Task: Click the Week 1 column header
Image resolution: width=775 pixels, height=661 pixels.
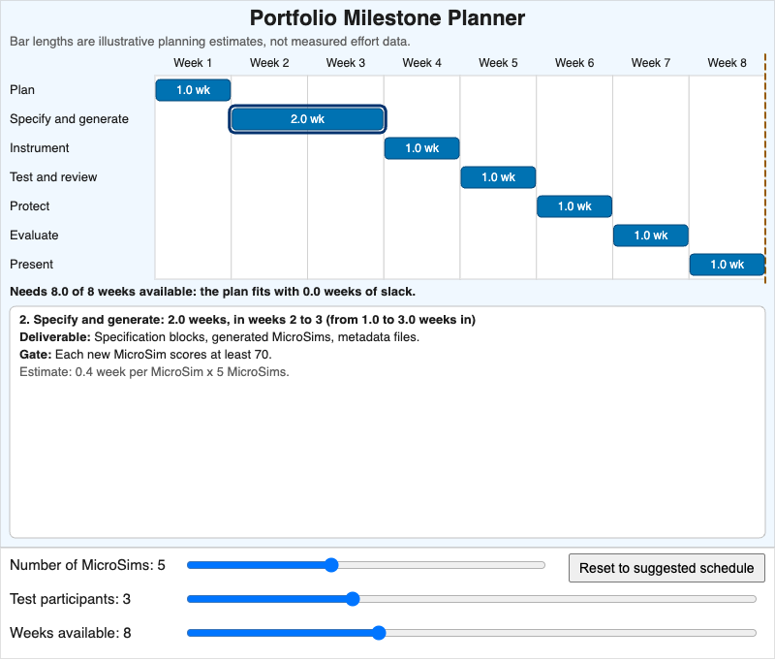Action: (x=193, y=63)
